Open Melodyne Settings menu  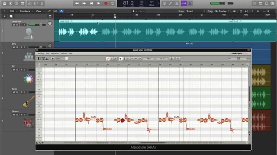41,53
